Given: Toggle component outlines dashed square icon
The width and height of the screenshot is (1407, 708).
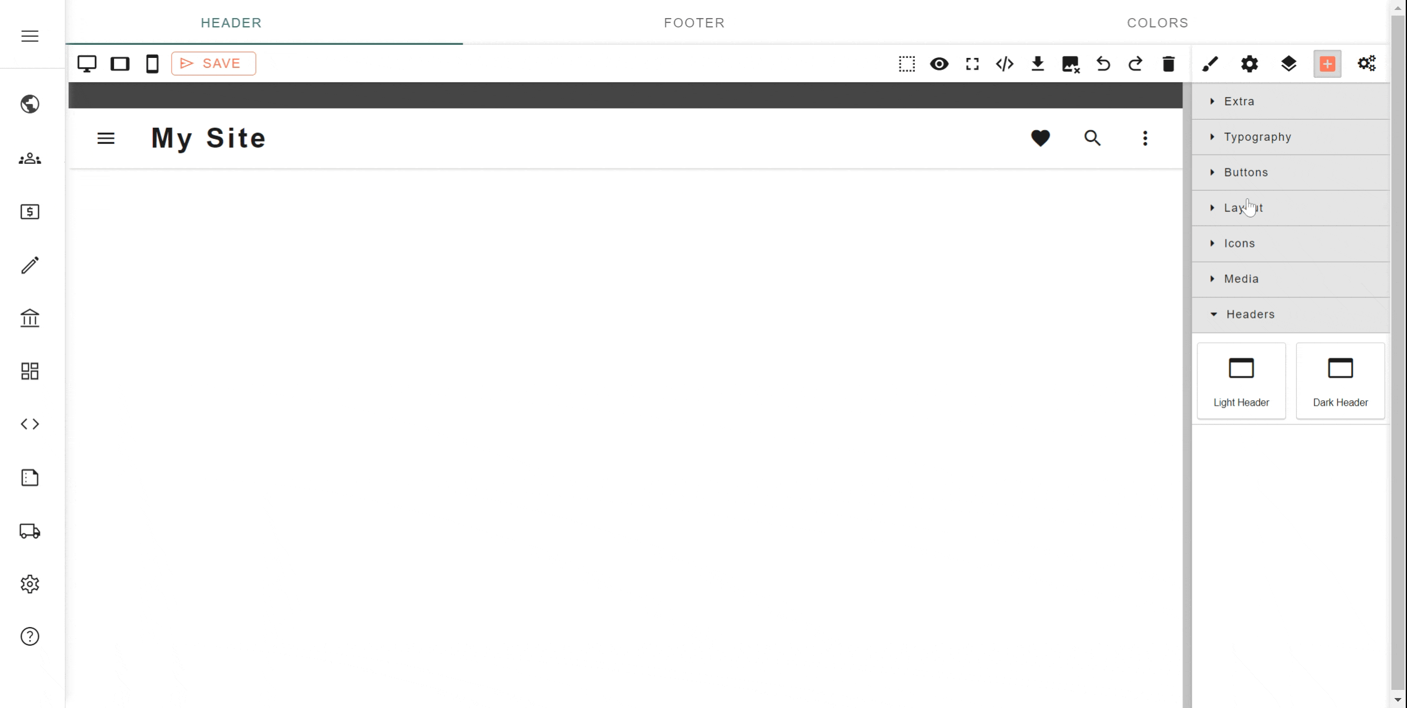Looking at the screenshot, I should tap(907, 64).
